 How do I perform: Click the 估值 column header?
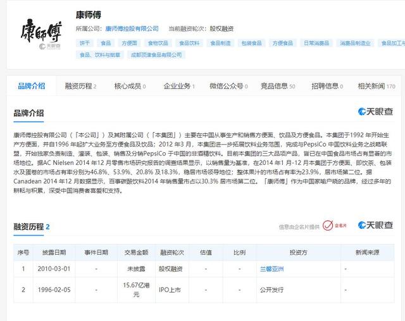206,252
